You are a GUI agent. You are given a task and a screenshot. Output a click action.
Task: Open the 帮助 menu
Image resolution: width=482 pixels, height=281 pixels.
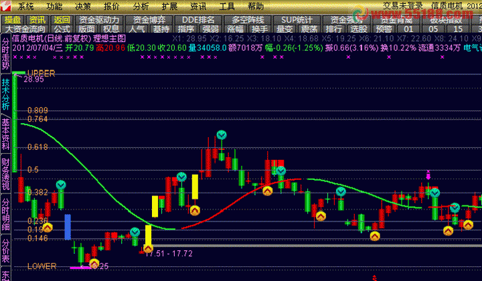tap(256, 7)
